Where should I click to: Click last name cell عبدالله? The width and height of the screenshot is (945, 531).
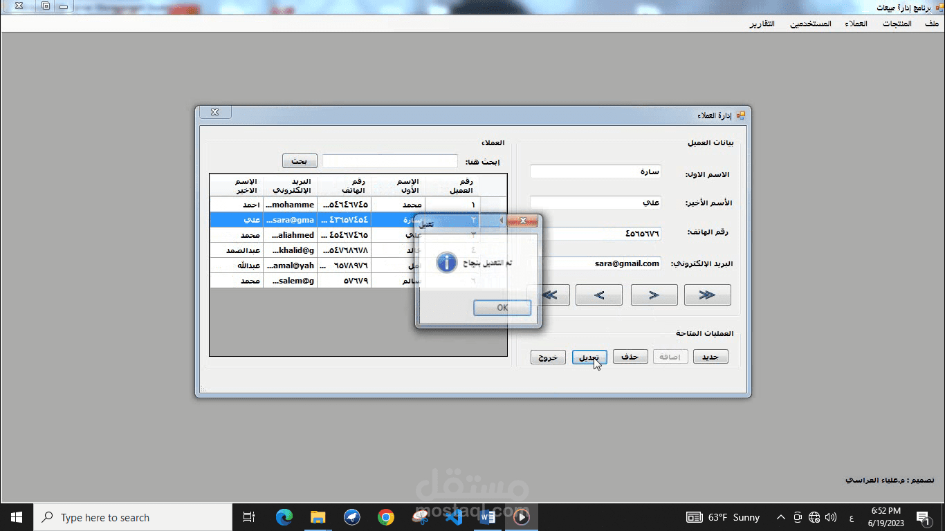tap(237, 265)
